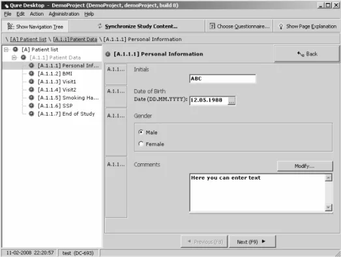This screenshot has width=341, height=257.
Task: Click the lightbulb page explanation icon
Action: point(281,27)
